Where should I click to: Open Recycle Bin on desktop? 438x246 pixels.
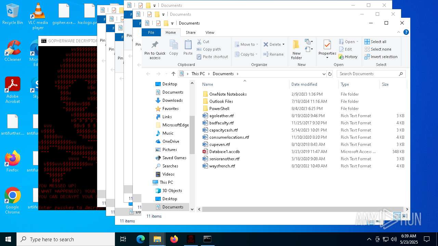(x=12, y=14)
